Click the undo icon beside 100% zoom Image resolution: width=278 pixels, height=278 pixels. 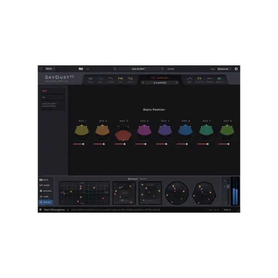[x=41, y=69]
